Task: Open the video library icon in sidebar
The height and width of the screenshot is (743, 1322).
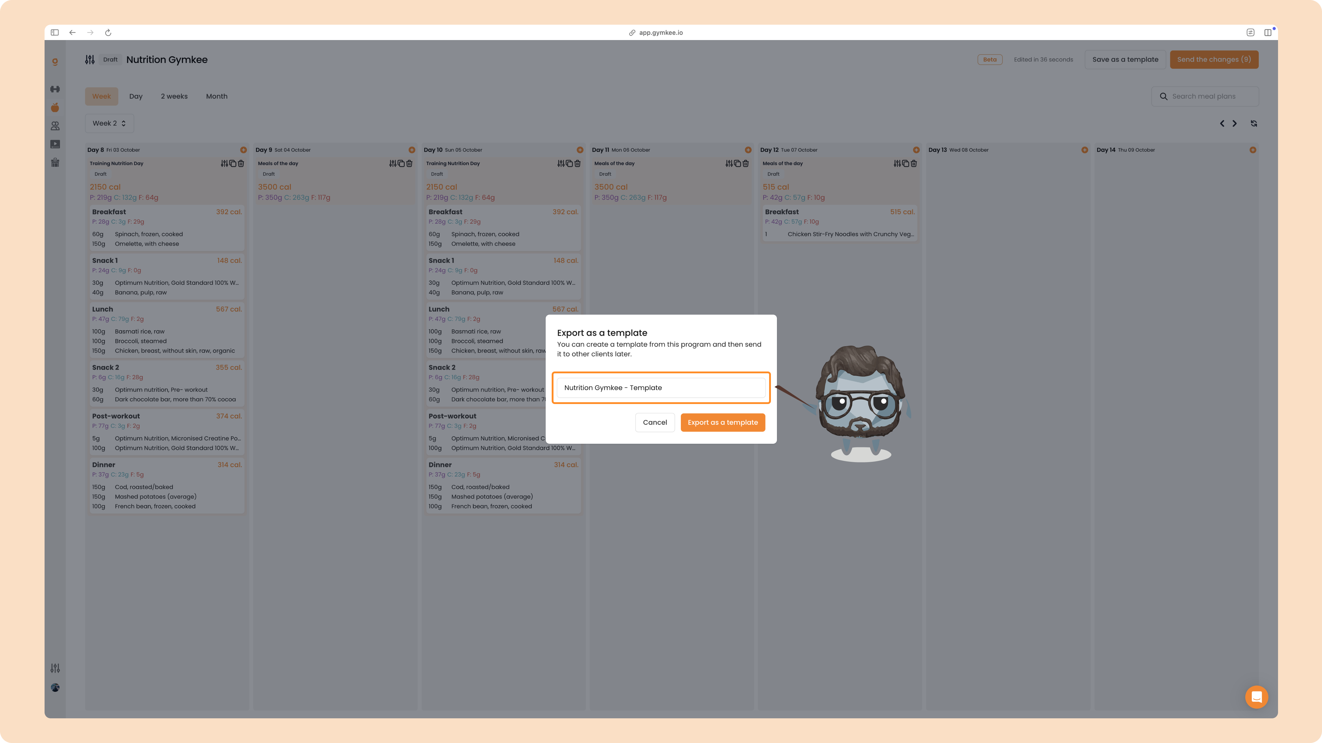Action: pos(55,144)
